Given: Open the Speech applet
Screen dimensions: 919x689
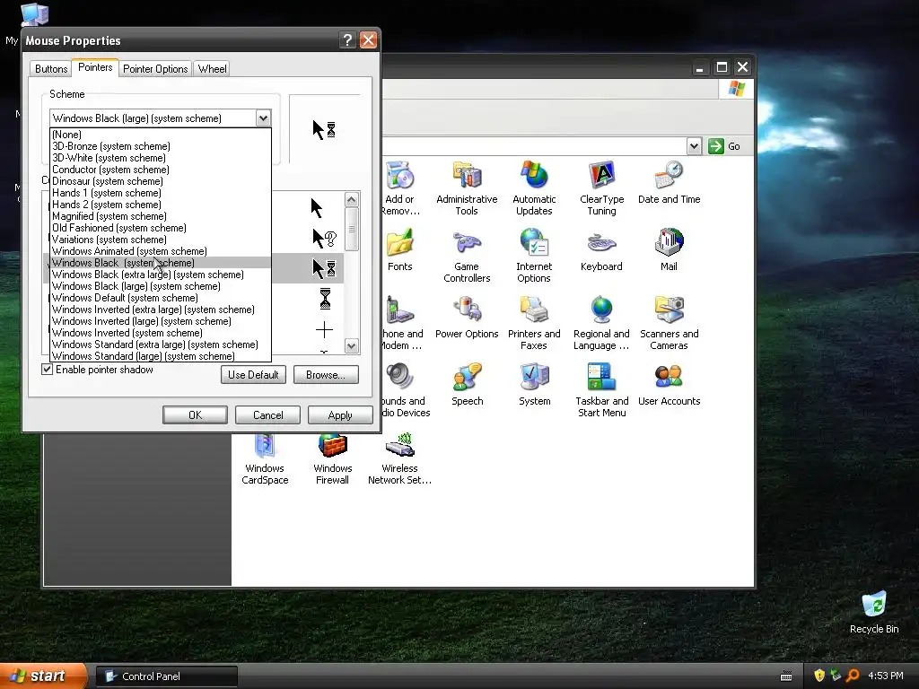Looking at the screenshot, I should pyautogui.click(x=467, y=384).
